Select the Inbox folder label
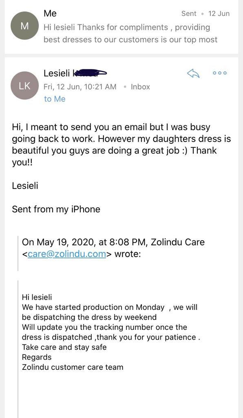This screenshot has width=243, height=418. (140, 87)
